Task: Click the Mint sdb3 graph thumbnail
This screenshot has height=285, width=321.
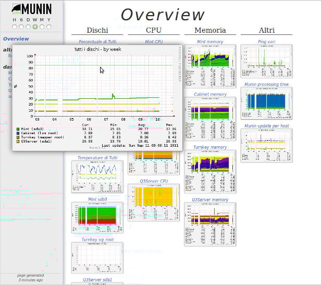Action: (x=97, y=217)
